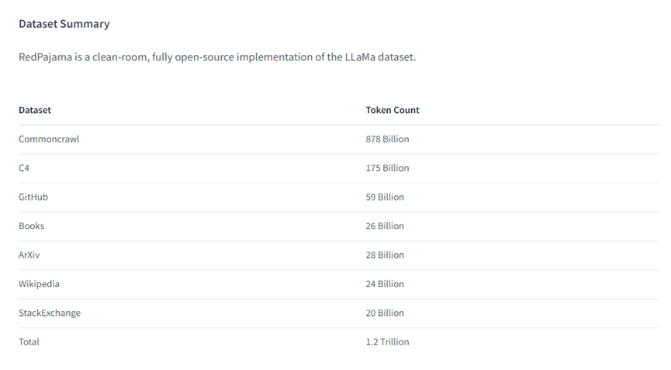Click the 1.2 Trillion total value
This screenshot has height=370, width=671.
(387, 342)
